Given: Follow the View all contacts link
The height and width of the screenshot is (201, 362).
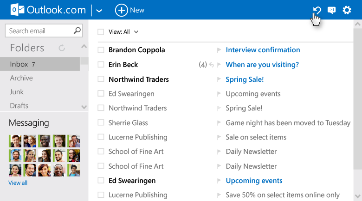Looking at the screenshot, I should tap(18, 183).
